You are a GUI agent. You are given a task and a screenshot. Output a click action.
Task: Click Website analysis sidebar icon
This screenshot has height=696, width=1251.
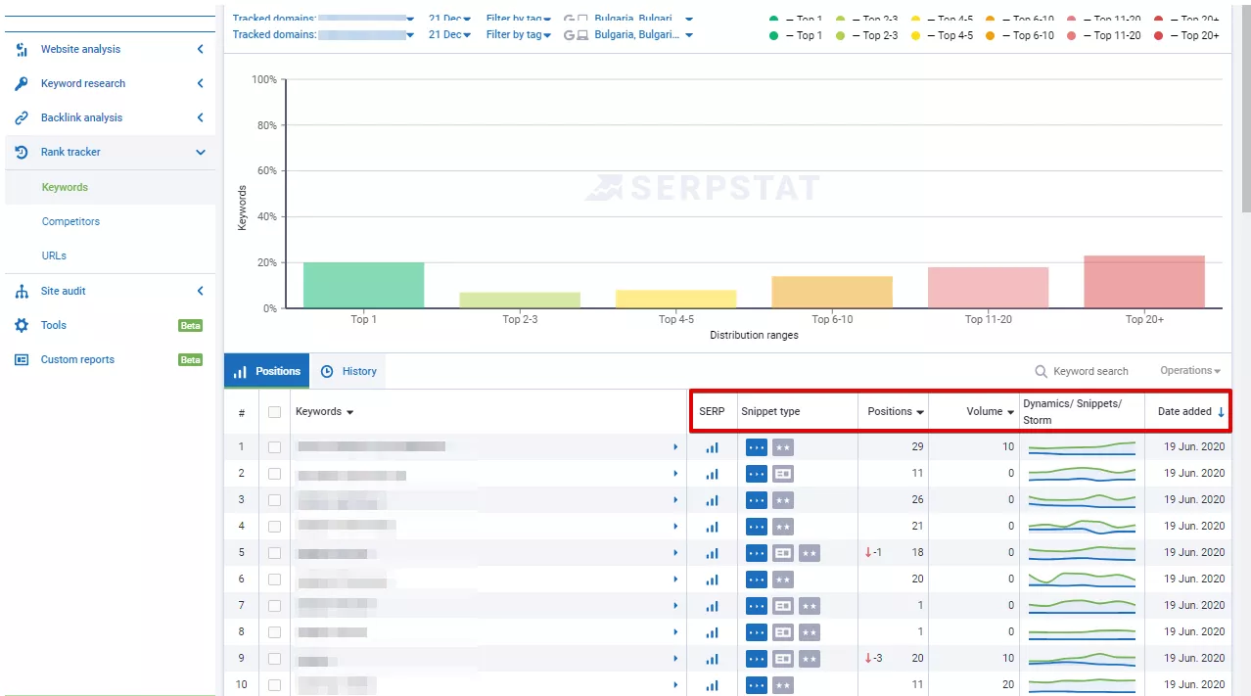[x=22, y=49]
